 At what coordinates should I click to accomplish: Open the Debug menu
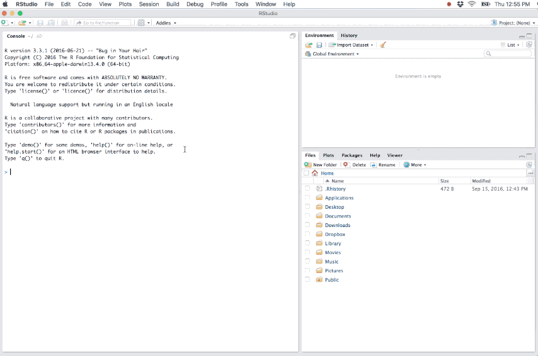(x=195, y=4)
